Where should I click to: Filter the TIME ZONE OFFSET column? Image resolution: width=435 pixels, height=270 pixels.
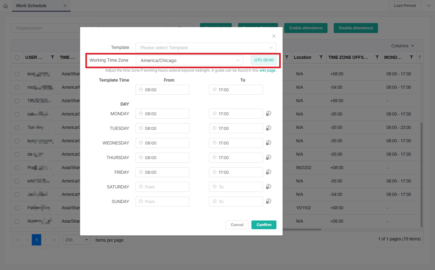(377, 57)
